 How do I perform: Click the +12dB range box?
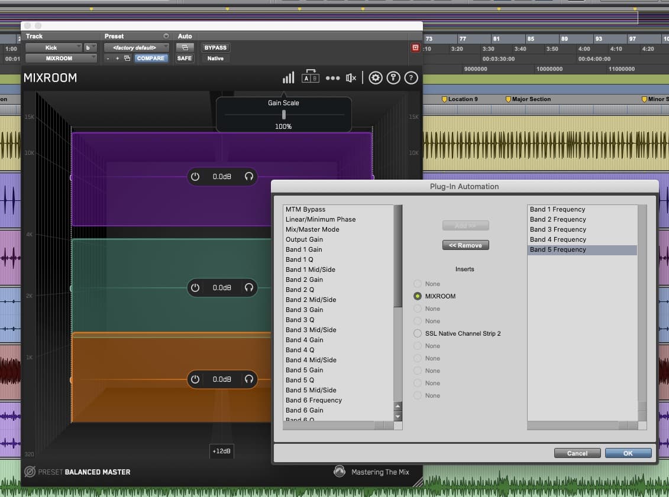pyautogui.click(x=221, y=451)
